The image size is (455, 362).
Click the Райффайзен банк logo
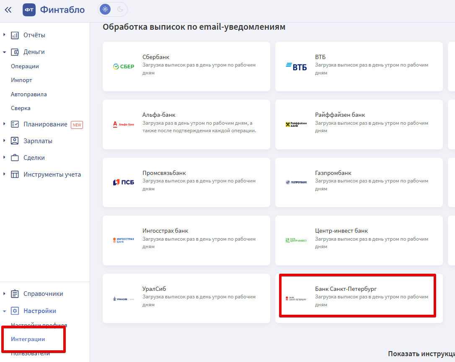(x=296, y=124)
